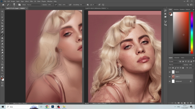This screenshot has width=195, height=109.
Task: Create a new adjustment layer
Action: point(182,103)
